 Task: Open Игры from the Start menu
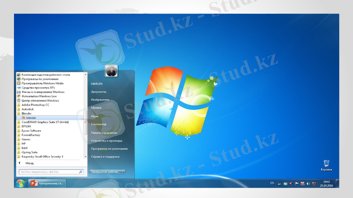[94, 116]
